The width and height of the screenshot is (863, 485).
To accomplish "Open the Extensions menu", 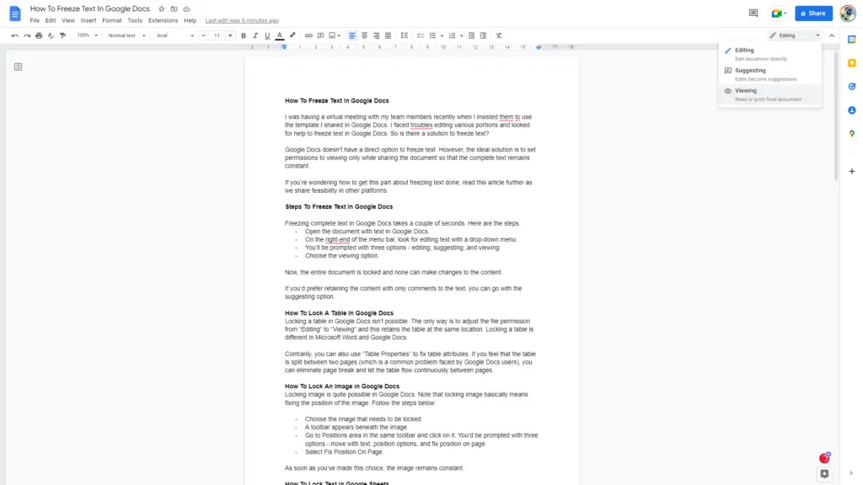I will [x=163, y=20].
